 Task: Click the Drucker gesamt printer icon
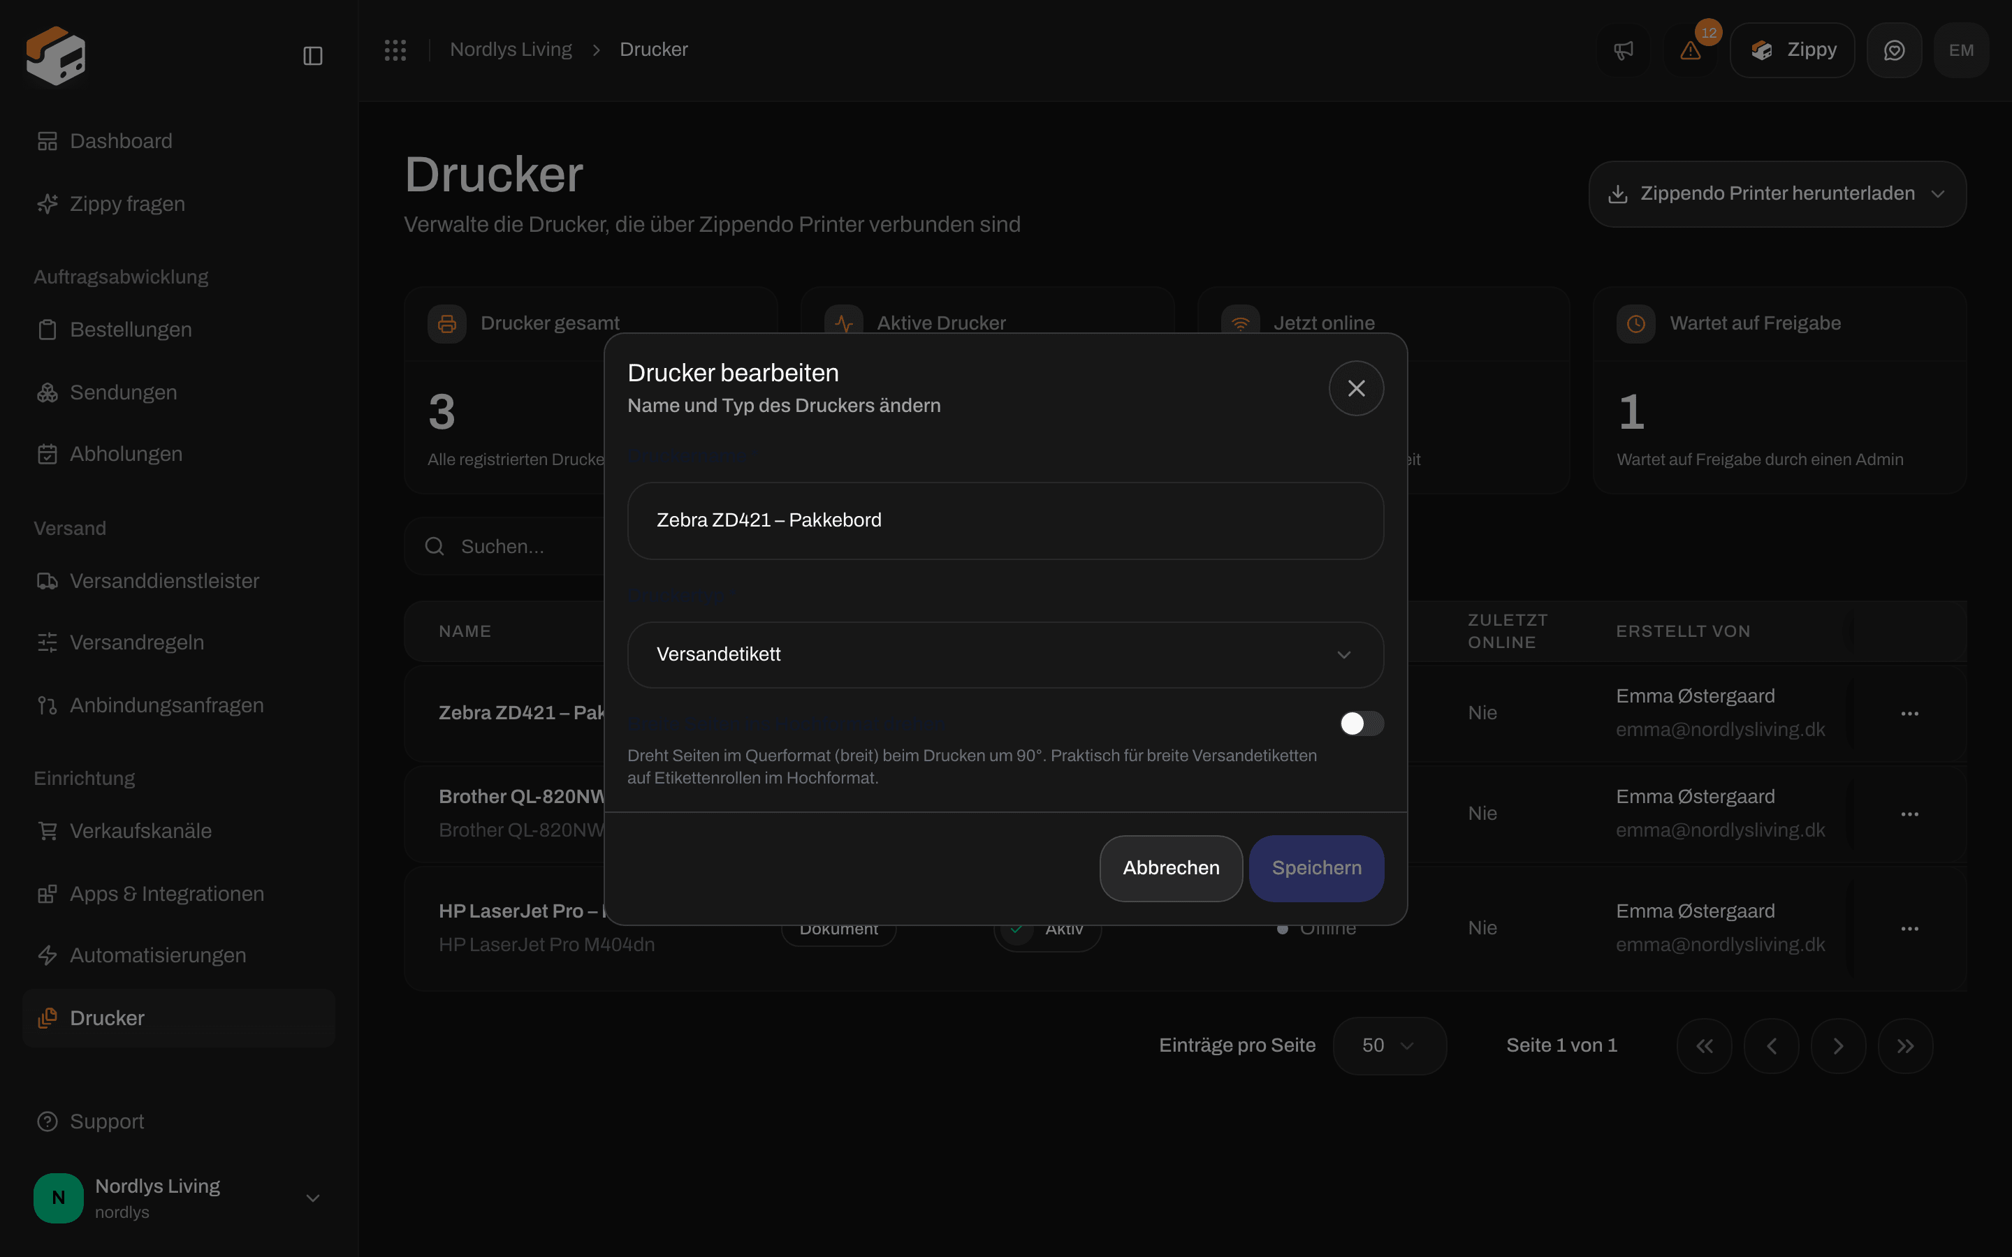pos(446,323)
